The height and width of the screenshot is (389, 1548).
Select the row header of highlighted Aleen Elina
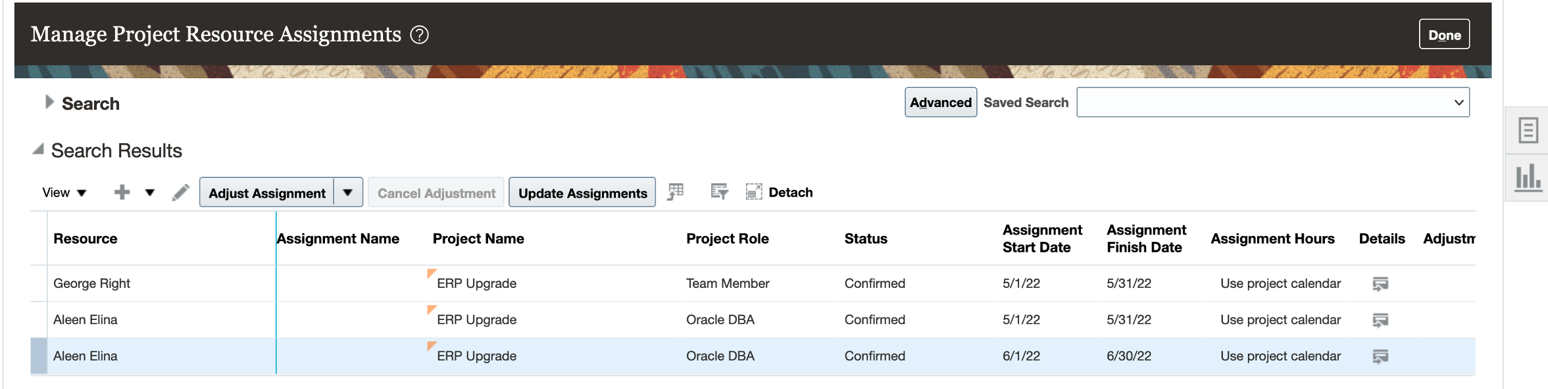tap(39, 356)
